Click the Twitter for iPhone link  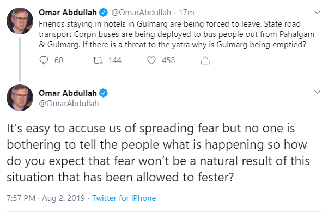(124, 198)
